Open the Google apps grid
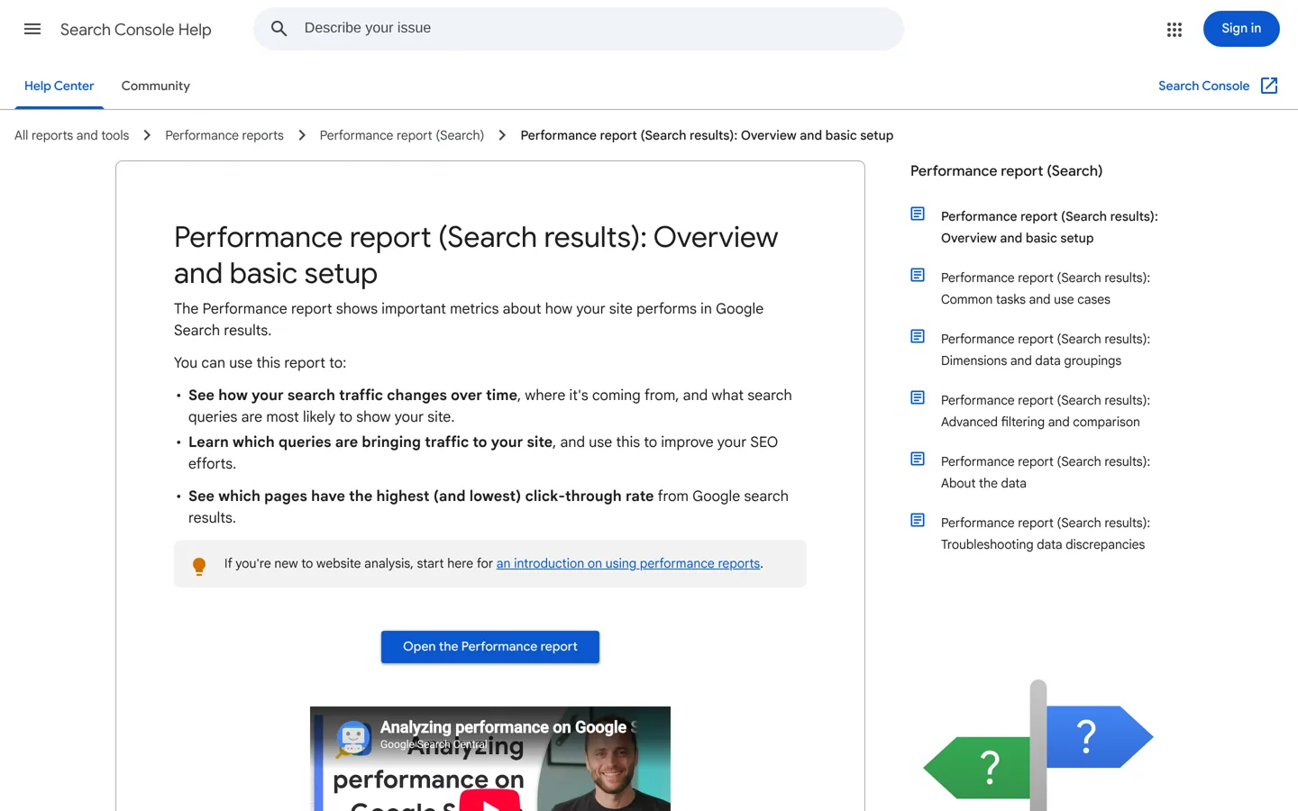 [x=1174, y=30]
